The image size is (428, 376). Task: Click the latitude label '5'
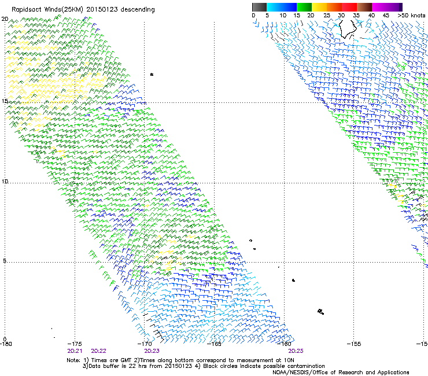tap(5, 261)
